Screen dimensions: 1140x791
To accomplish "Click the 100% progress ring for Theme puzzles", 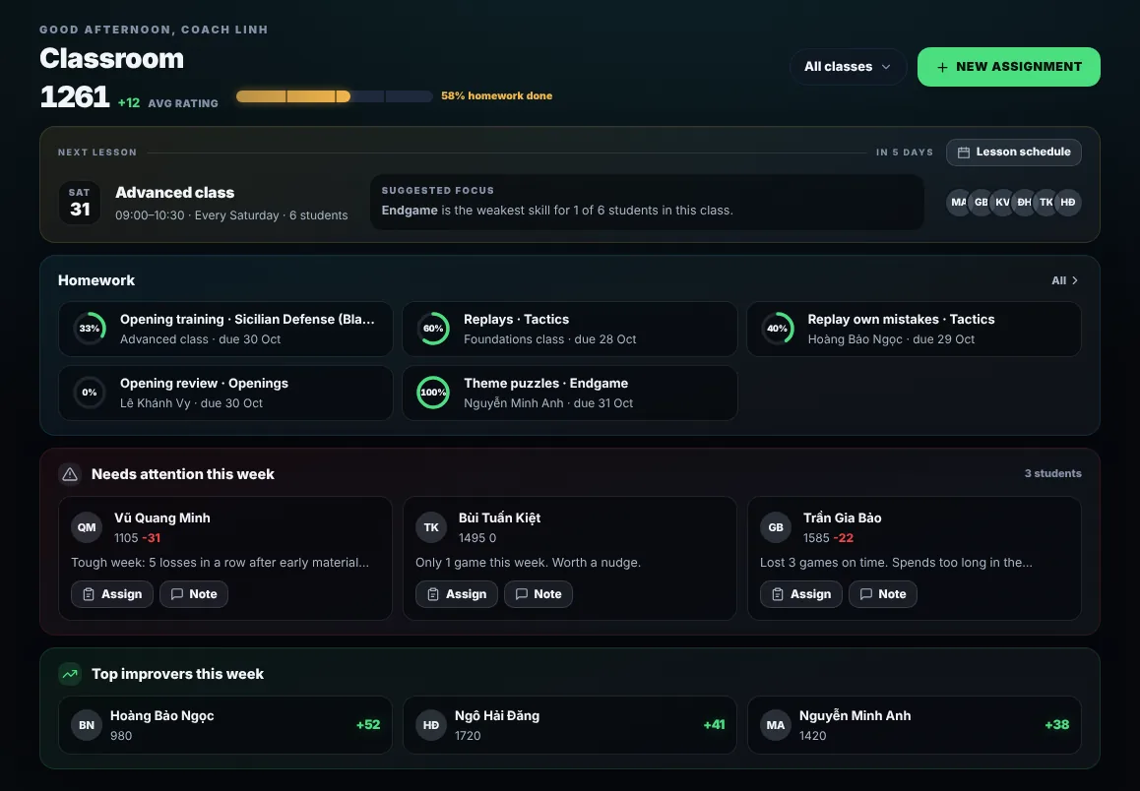I will tap(433, 393).
